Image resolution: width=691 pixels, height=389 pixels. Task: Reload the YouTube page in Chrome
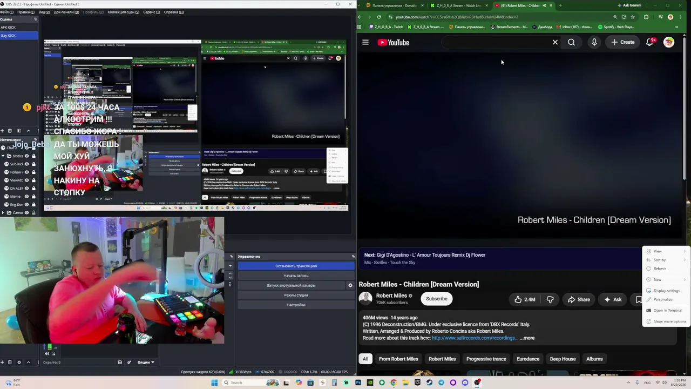coord(379,17)
